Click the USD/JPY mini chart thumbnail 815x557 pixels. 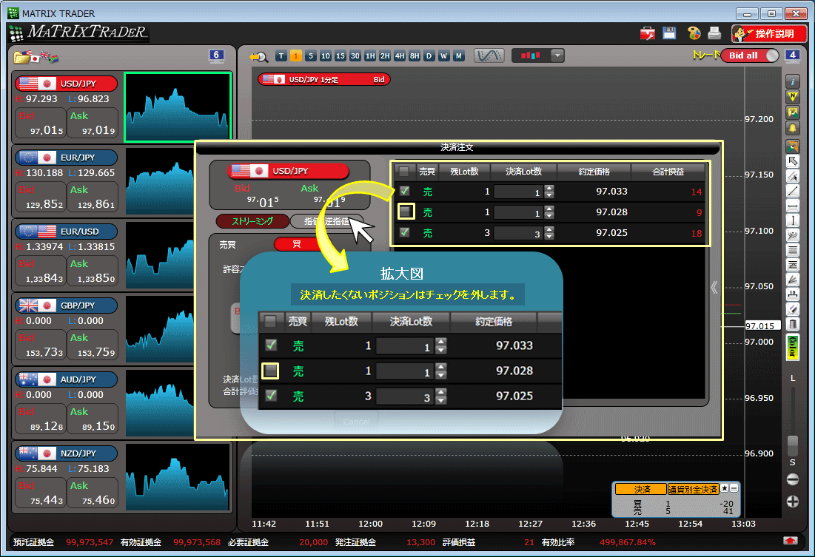coord(178,107)
